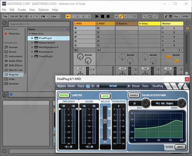The image size is (192, 156).
Task: Expand the MultiDynamics 6 item
Action: point(32,47)
